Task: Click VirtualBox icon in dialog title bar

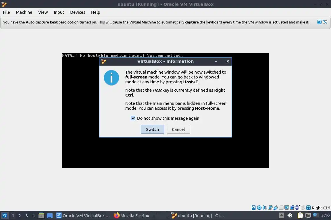Action: pyautogui.click(x=103, y=61)
